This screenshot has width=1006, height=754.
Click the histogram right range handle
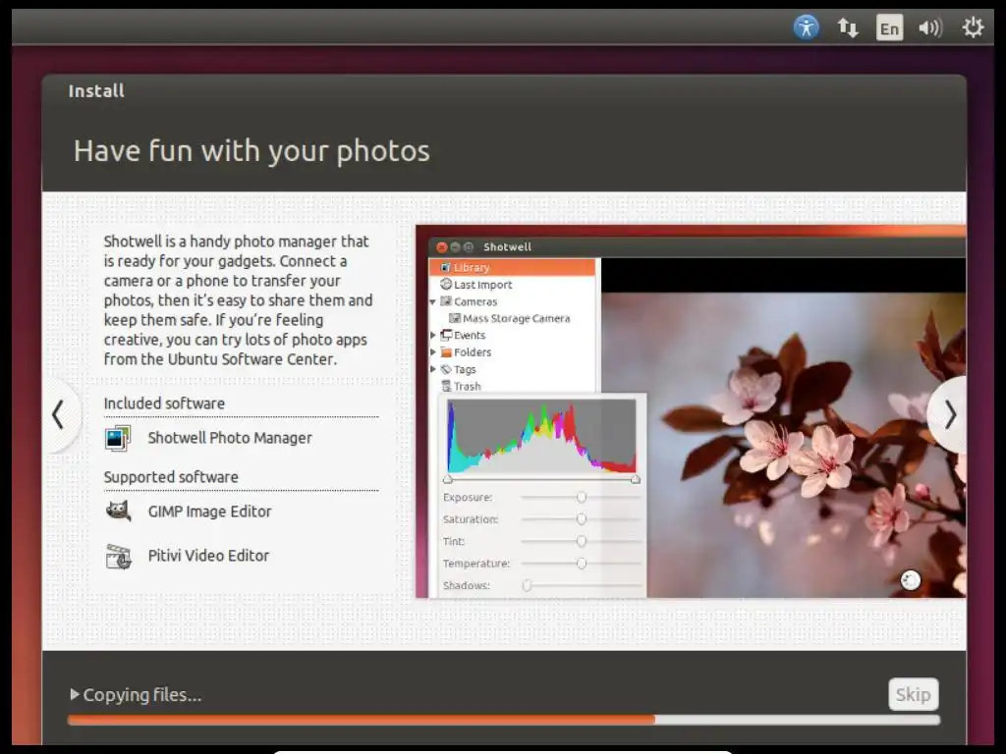click(x=636, y=479)
